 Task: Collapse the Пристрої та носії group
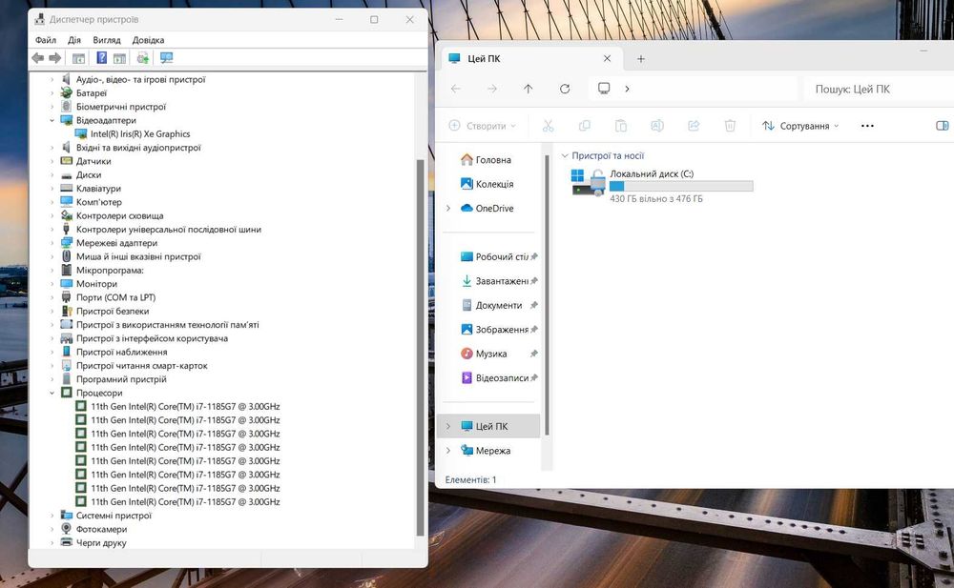point(565,155)
